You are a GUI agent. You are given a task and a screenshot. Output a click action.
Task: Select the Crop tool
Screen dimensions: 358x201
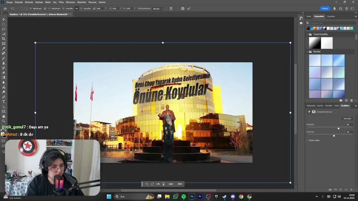[4, 39]
